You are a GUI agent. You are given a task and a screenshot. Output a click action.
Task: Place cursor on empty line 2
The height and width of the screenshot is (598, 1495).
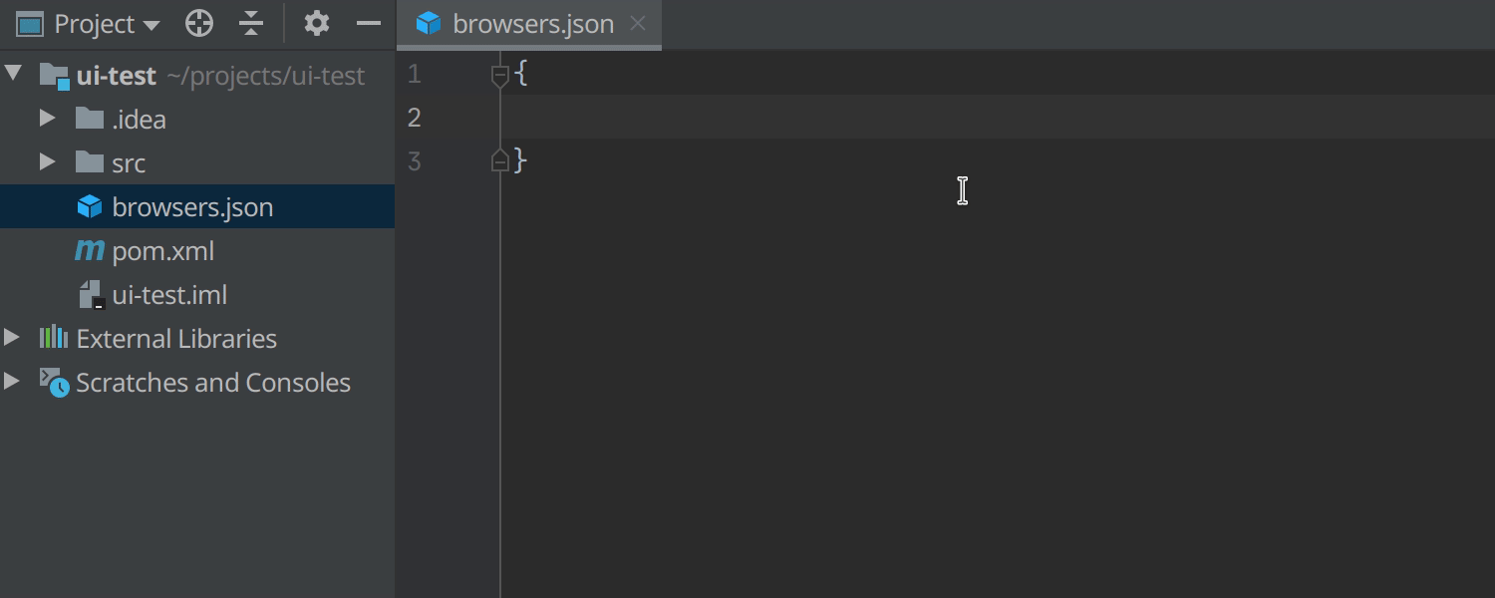[997, 117]
